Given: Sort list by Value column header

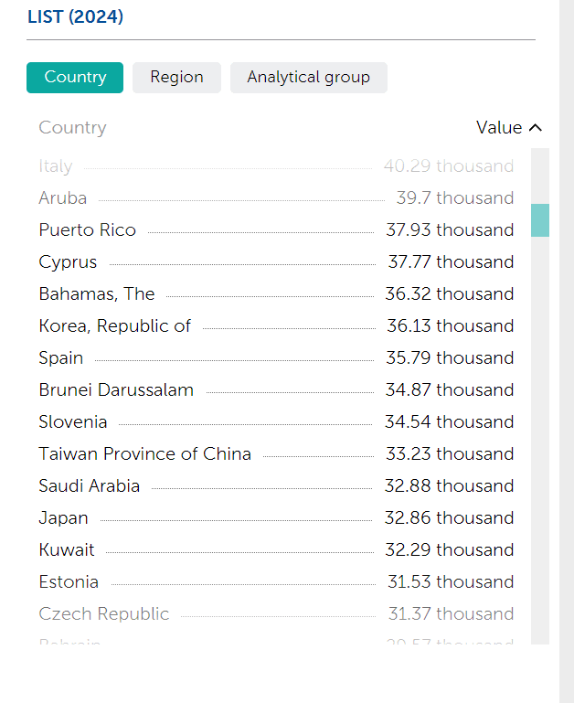Looking at the screenshot, I should pos(499,128).
